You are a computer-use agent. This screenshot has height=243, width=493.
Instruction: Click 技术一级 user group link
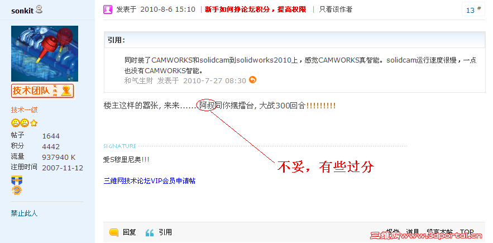pyautogui.click(x=24, y=110)
